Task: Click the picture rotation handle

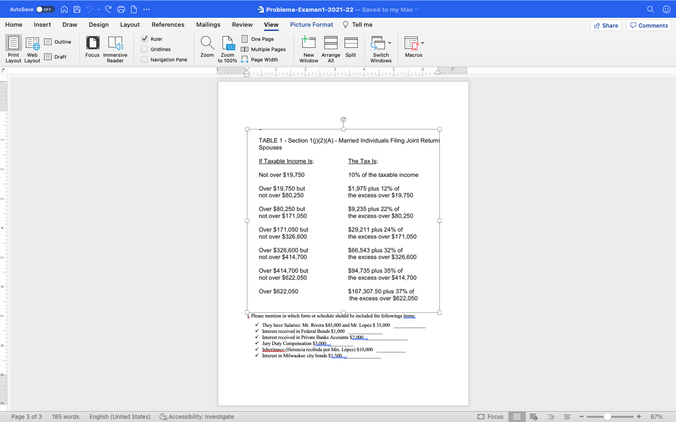Action: click(x=343, y=119)
